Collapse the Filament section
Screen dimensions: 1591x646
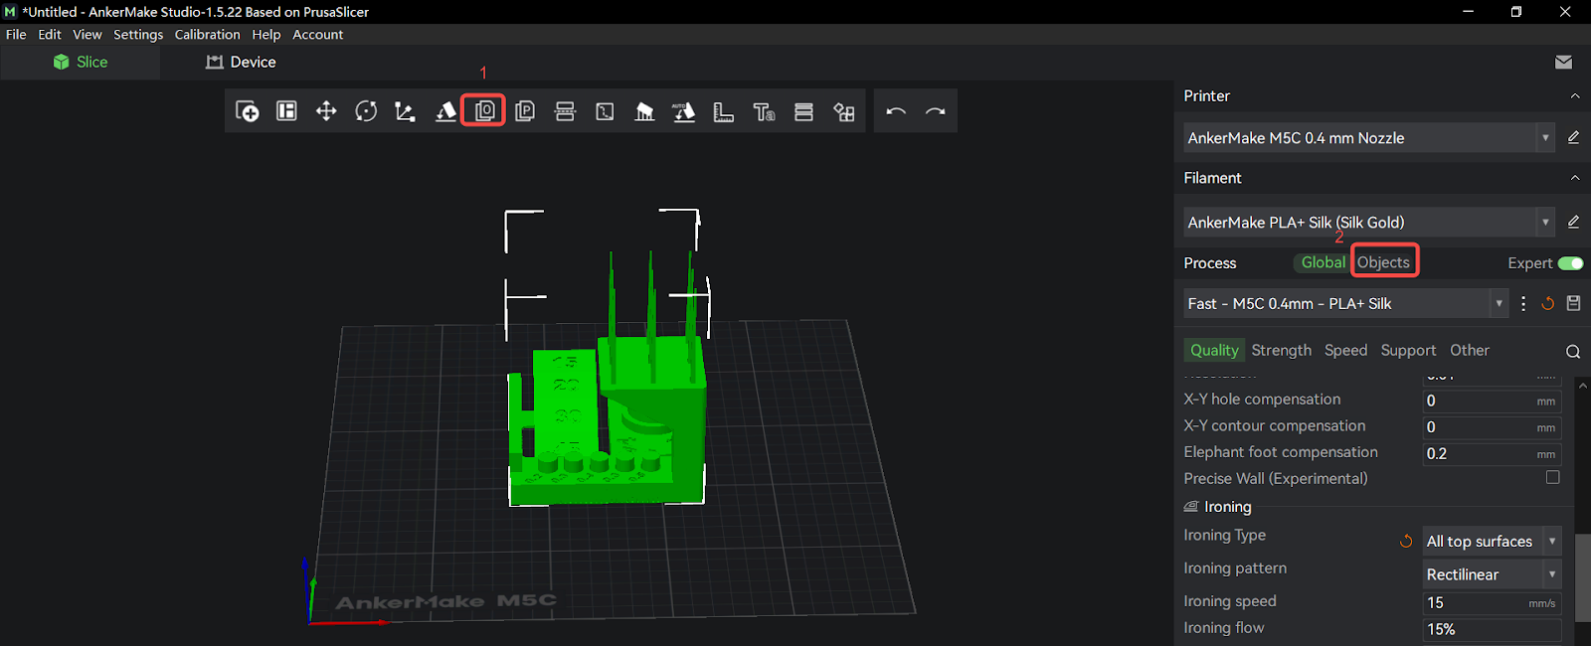coord(1574,178)
